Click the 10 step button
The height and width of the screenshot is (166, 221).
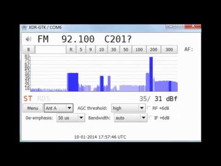(101, 50)
